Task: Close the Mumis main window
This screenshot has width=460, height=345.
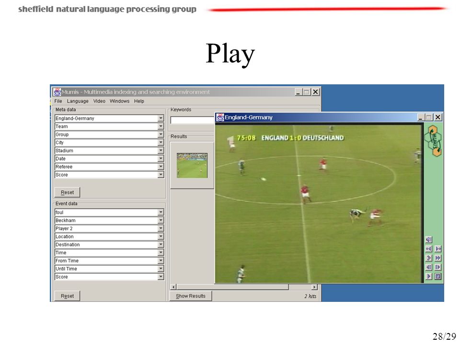Action: tap(315, 92)
